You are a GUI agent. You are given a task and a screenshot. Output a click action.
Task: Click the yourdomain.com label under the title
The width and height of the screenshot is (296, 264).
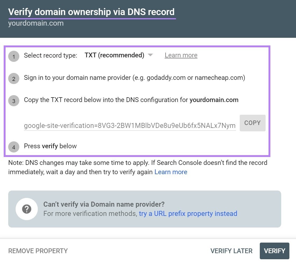(x=36, y=23)
